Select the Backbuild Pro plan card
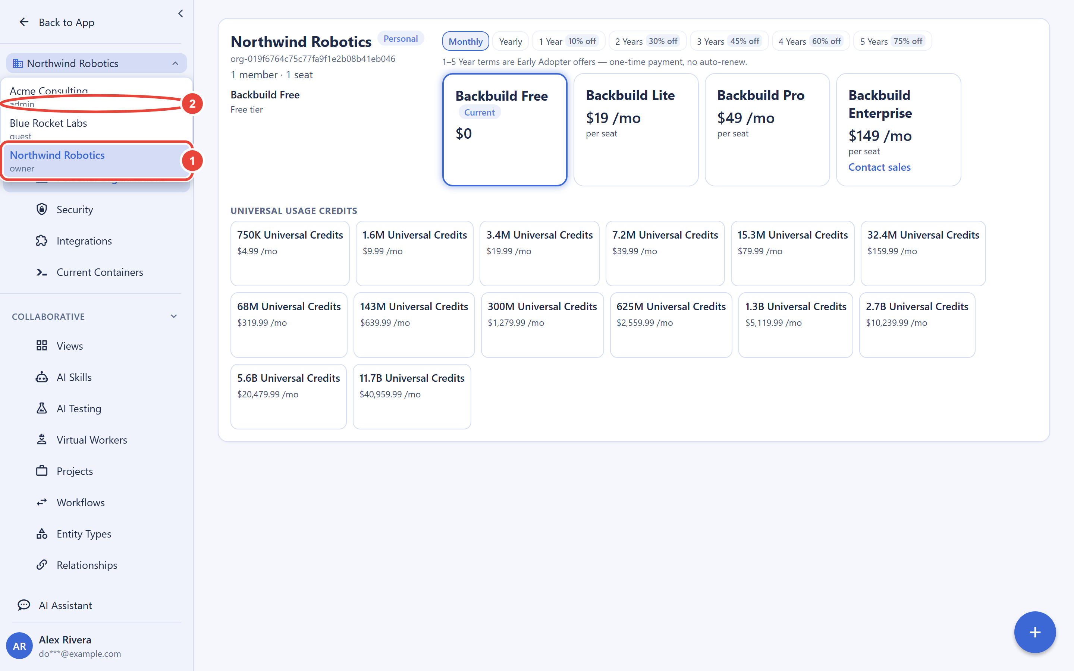Screen dimensions: 1074x671 tap(767, 130)
